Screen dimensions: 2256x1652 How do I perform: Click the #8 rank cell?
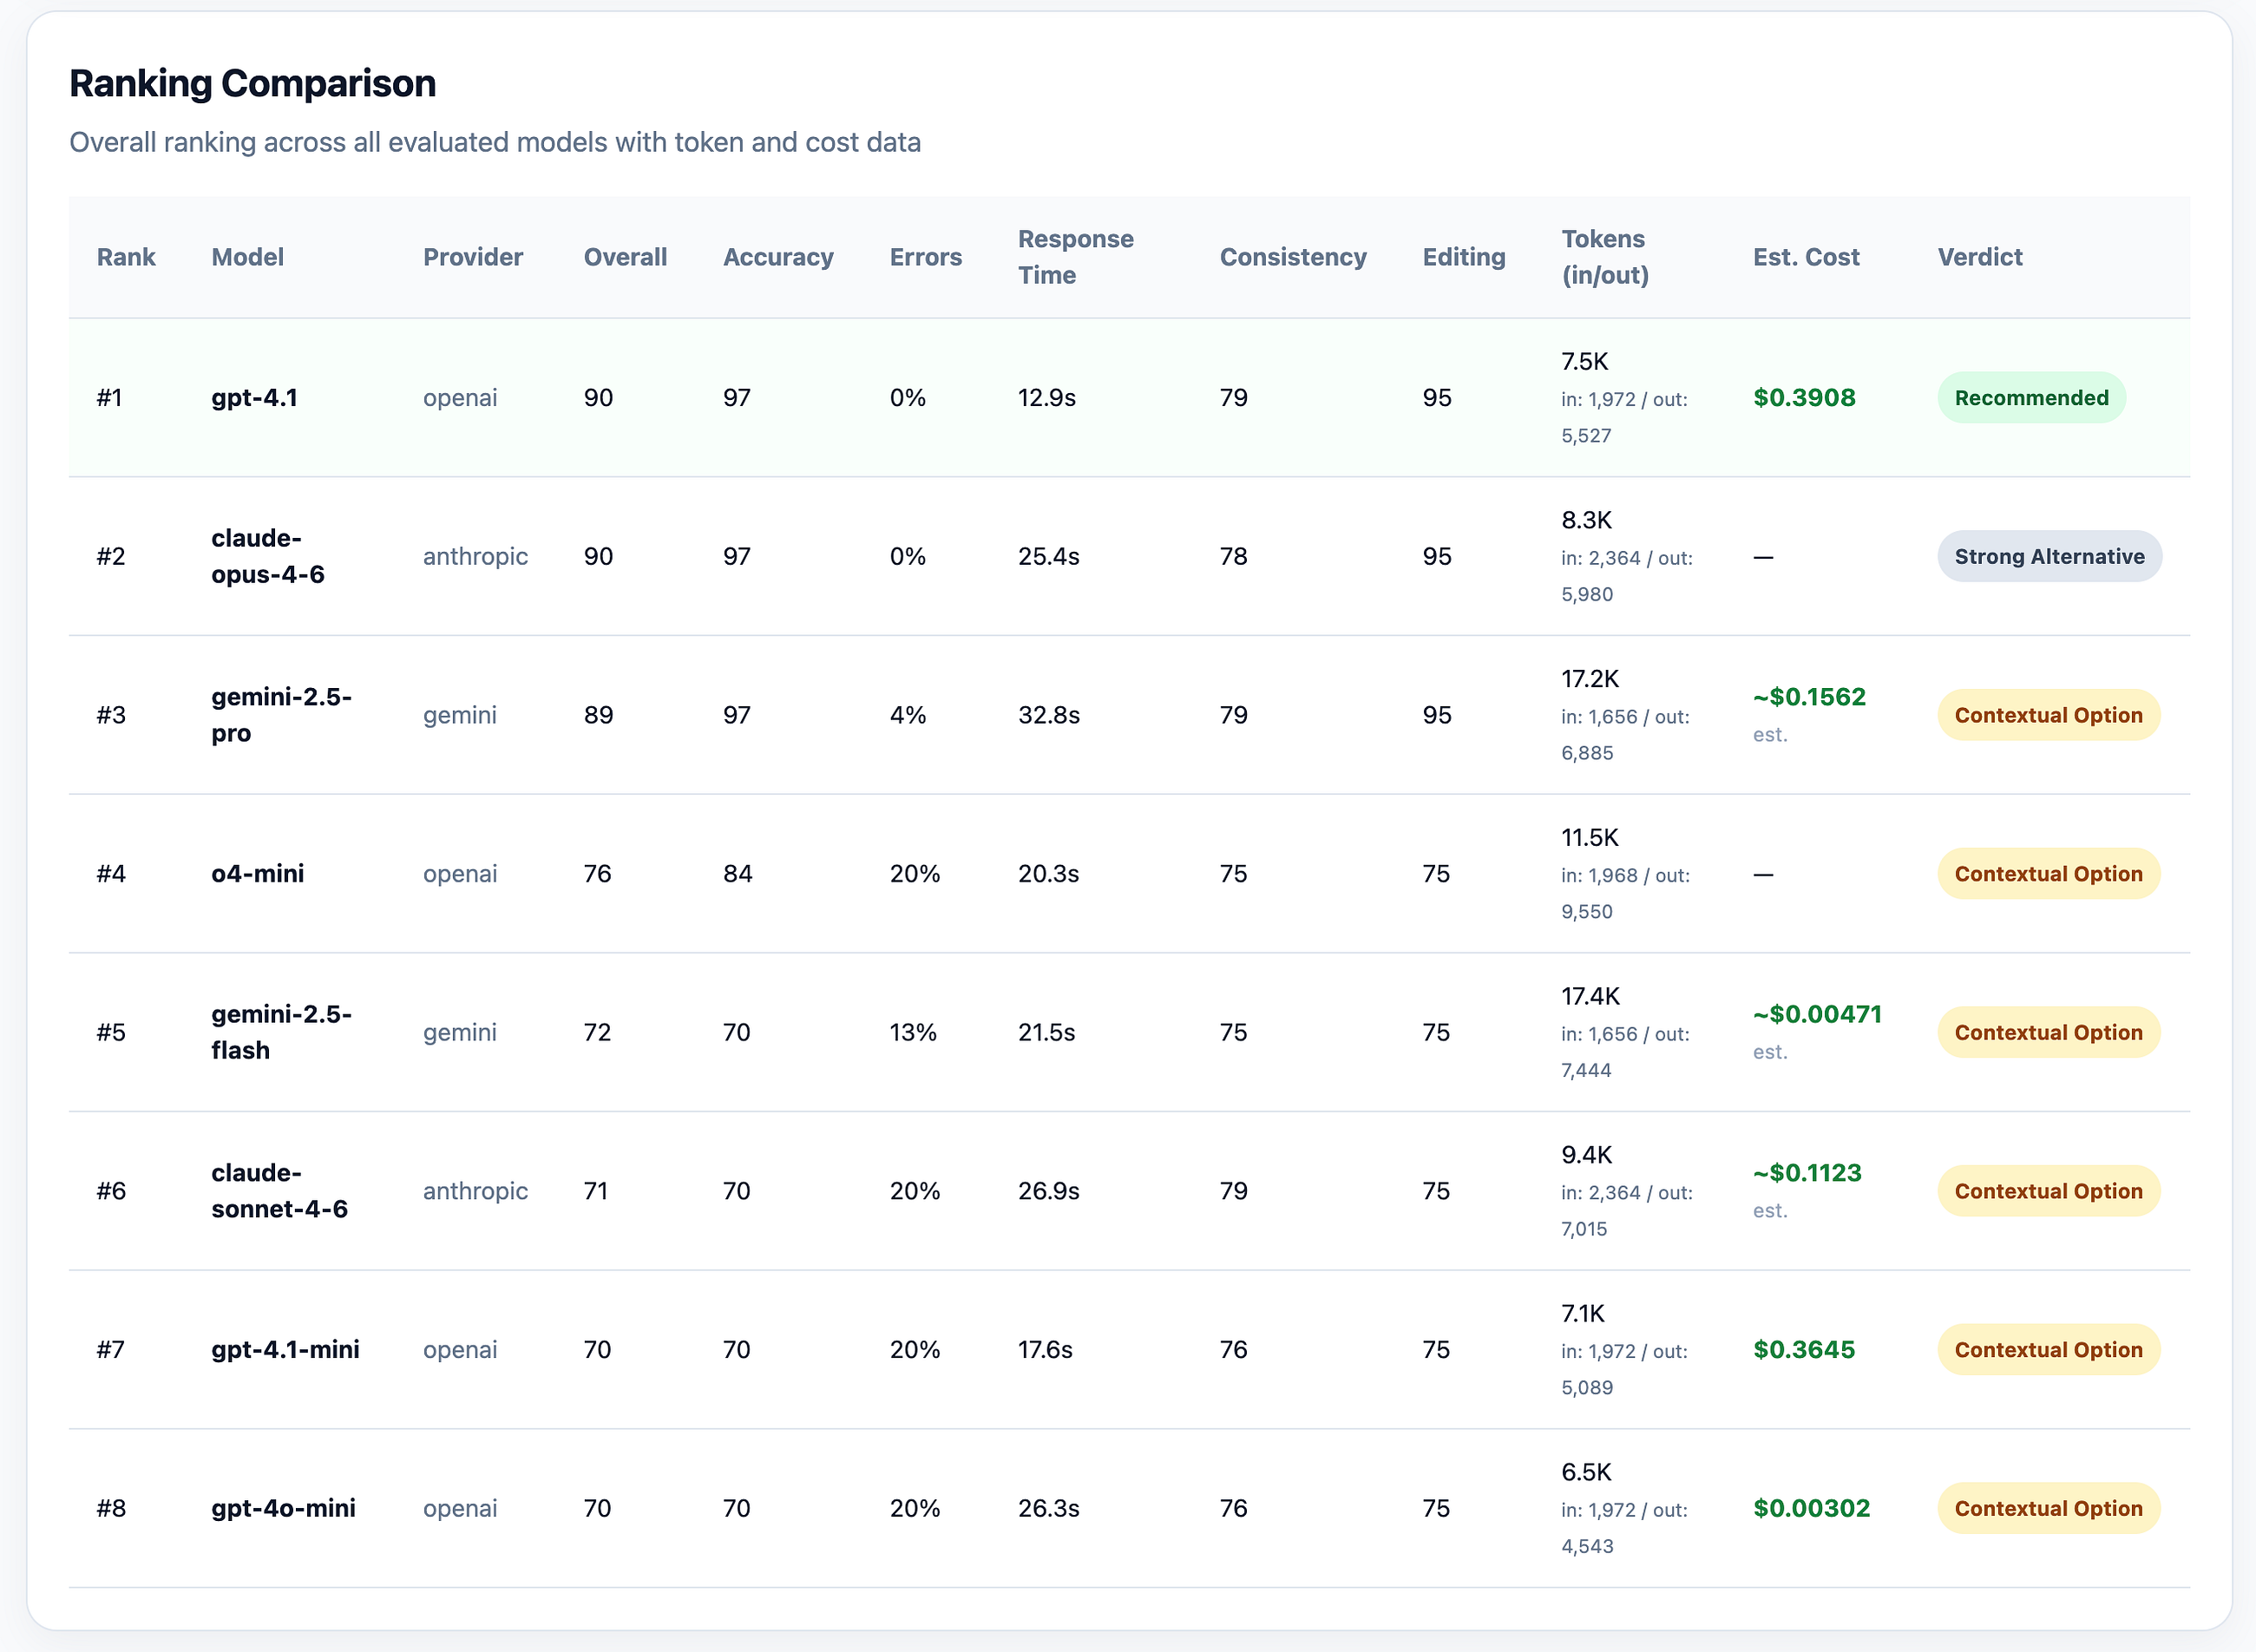point(111,1508)
